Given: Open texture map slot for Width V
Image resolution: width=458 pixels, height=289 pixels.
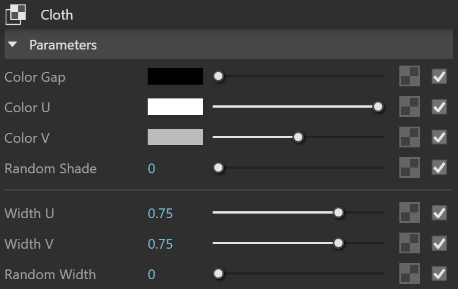Looking at the screenshot, I should click(x=410, y=243).
